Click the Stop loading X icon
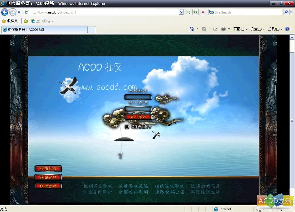 (203, 12)
